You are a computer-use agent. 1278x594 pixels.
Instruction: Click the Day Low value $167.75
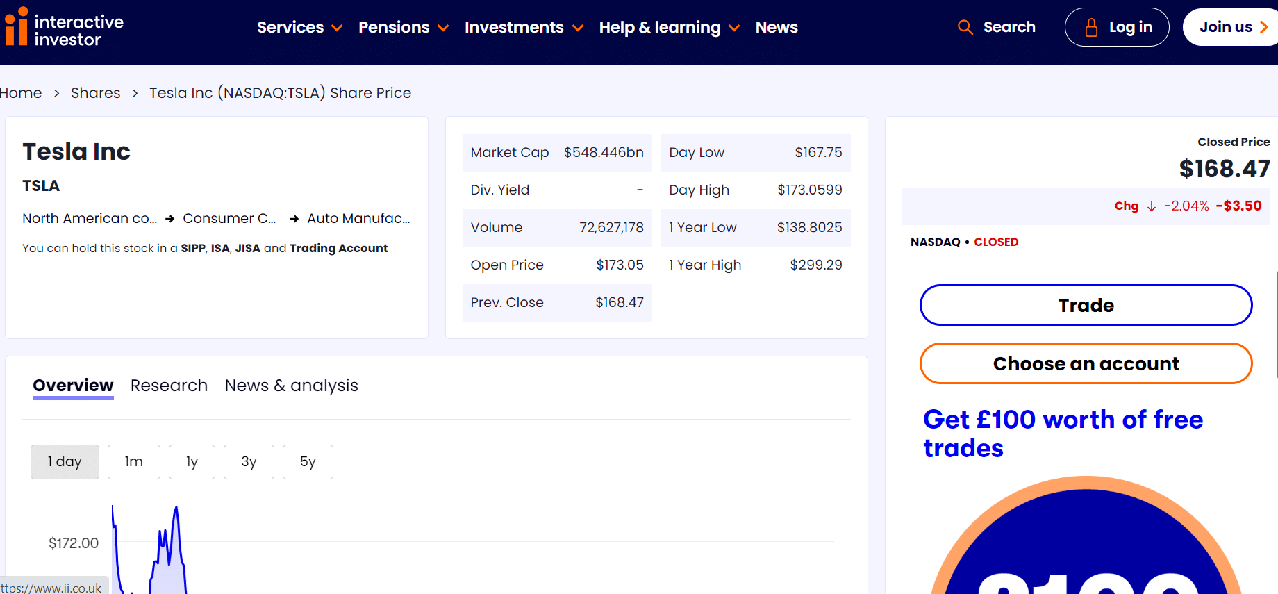click(818, 152)
